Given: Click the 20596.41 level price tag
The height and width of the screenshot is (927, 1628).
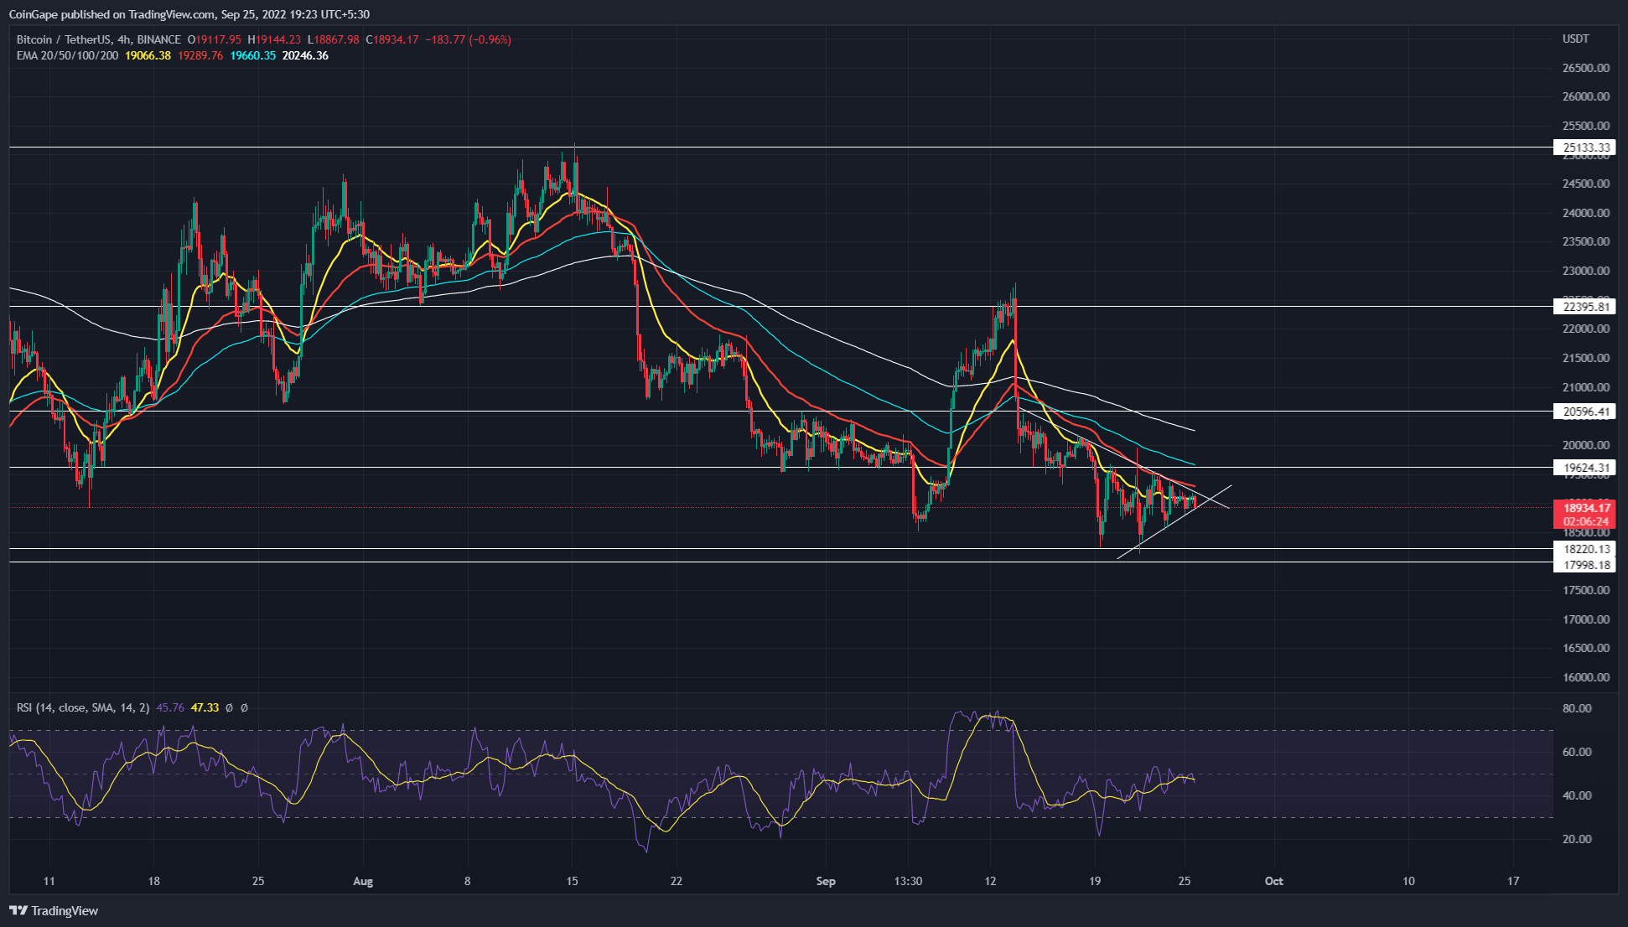Looking at the screenshot, I should 1584,412.
